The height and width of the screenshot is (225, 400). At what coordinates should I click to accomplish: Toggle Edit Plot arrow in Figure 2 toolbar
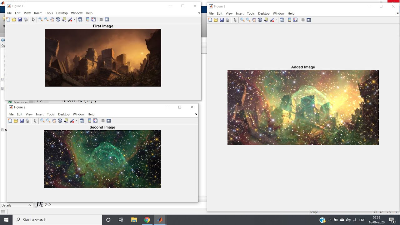click(35, 121)
